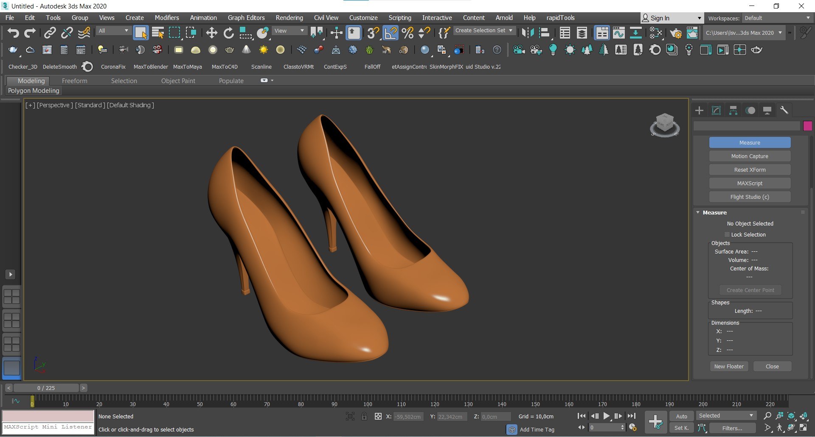Open the Render Setup dialog teapot icon
Viewport: 815px width, 437px height.
pos(675,33)
